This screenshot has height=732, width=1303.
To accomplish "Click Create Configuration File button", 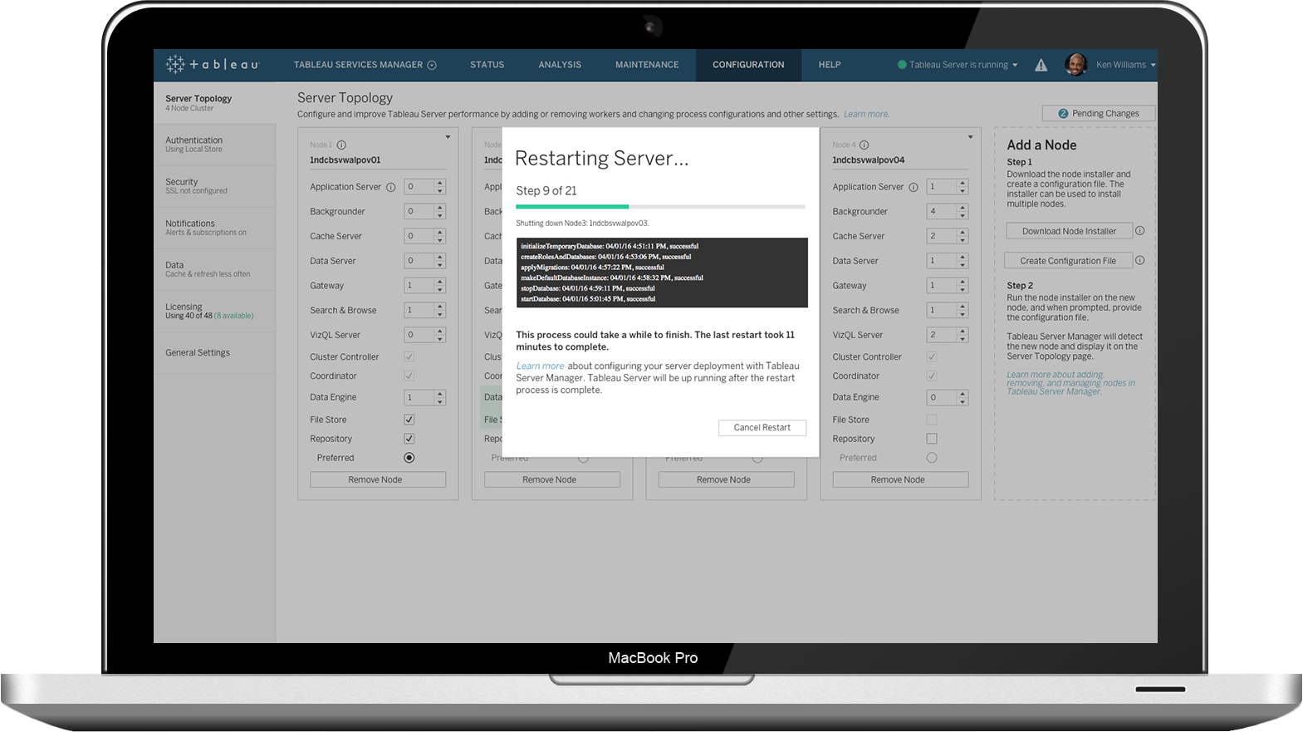I will pos(1068,260).
